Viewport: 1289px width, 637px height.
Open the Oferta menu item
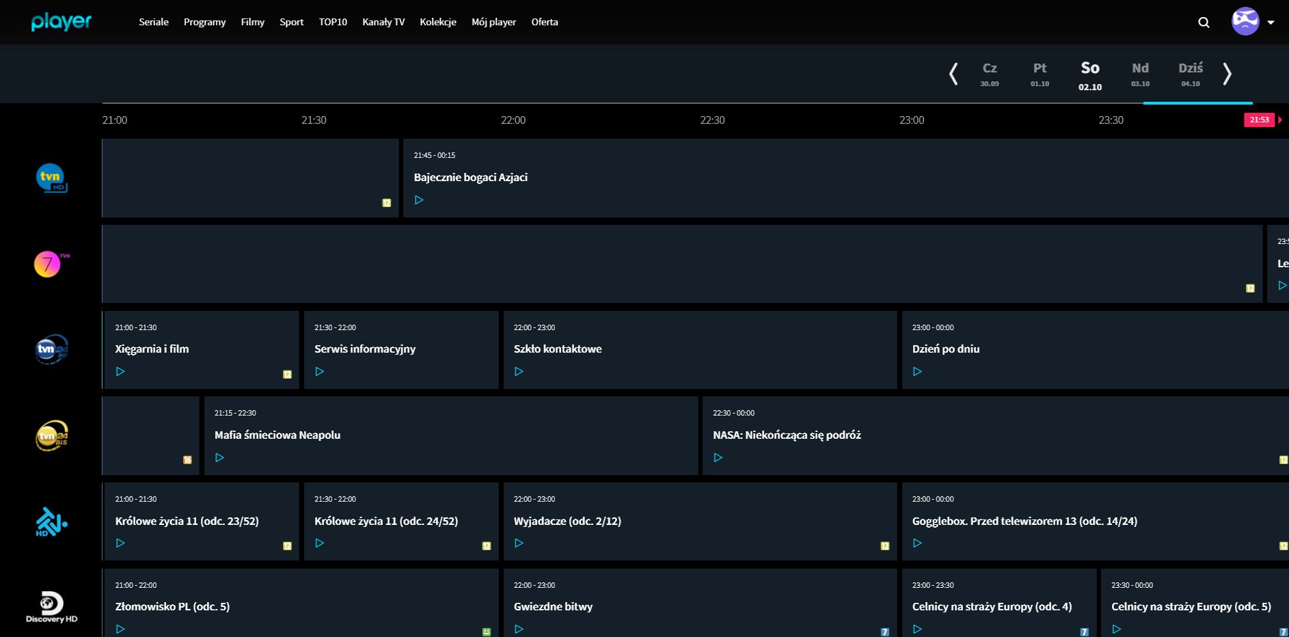(545, 22)
